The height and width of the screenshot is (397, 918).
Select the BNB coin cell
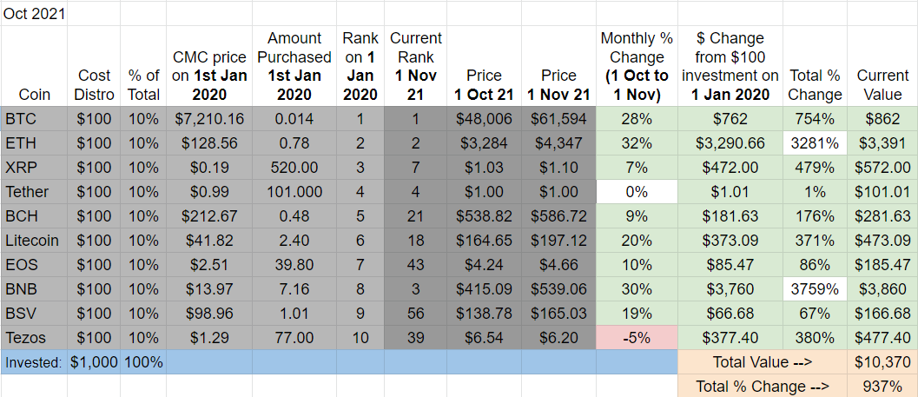tap(35, 289)
